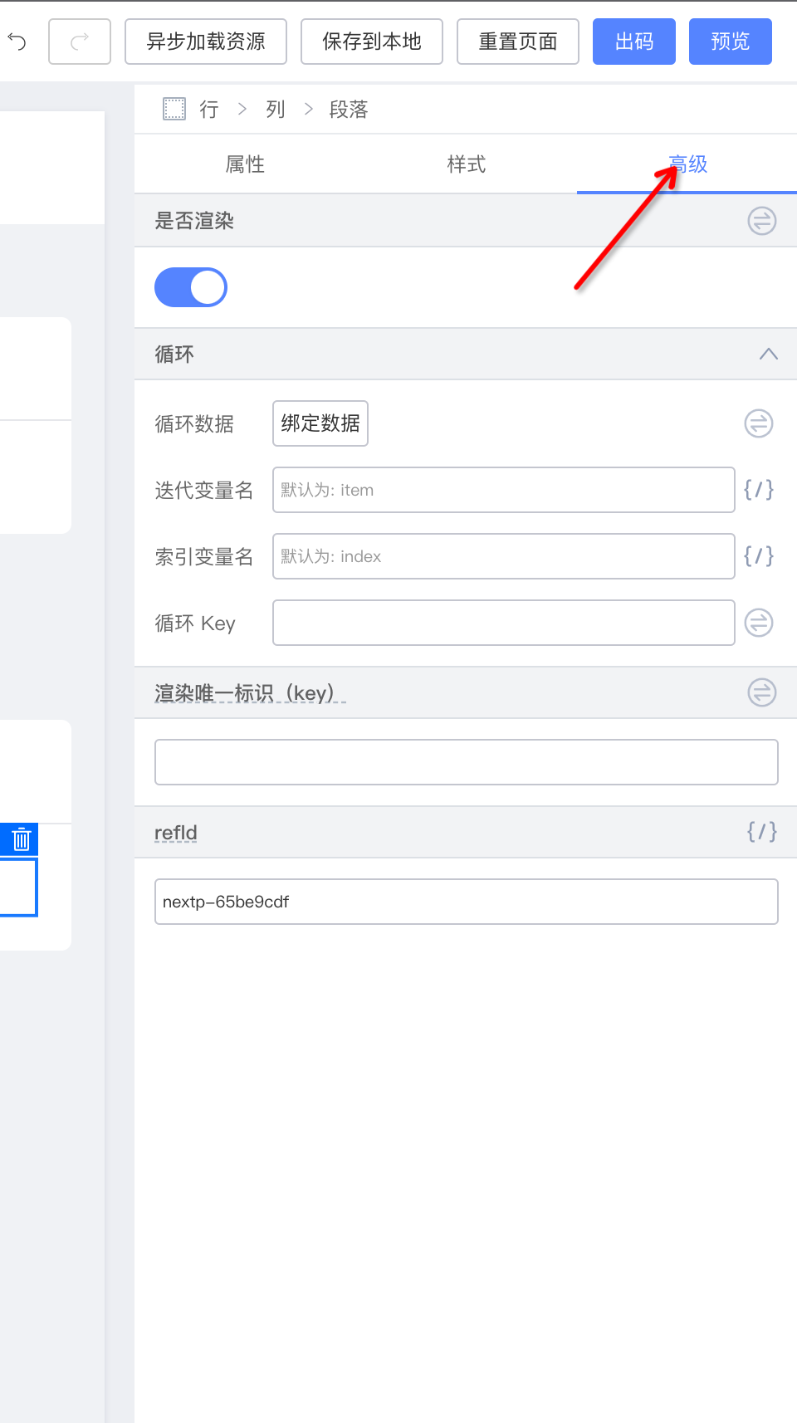Select 列 in the breadcrumb
Viewport: 797px width, 1423px height.
point(275,109)
